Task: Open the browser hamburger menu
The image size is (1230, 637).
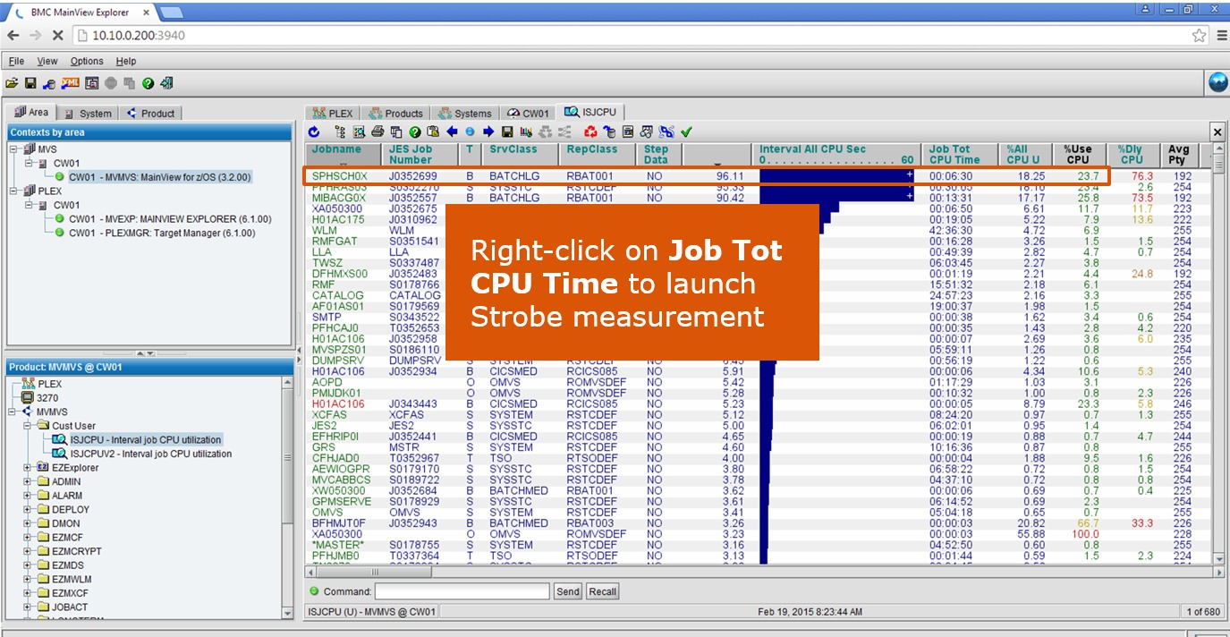Action: 1221,35
